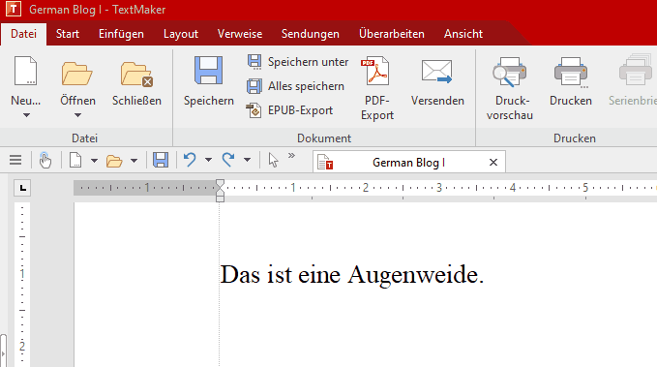Start EPUB-Export from the ribbon
The width and height of the screenshot is (657, 367).
pos(290,110)
